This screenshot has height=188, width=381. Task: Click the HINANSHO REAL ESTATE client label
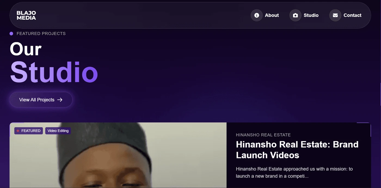(x=263, y=135)
